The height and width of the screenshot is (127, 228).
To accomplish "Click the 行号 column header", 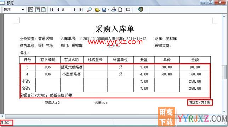I will click(27, 60).
